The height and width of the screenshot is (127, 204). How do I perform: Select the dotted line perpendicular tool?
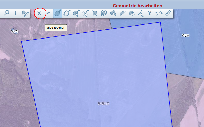(159, 13)
